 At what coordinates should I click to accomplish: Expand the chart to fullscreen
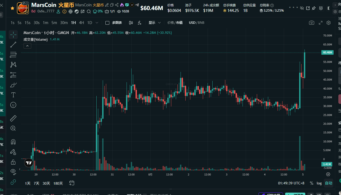pyautogui.click(x=320, y=23)
